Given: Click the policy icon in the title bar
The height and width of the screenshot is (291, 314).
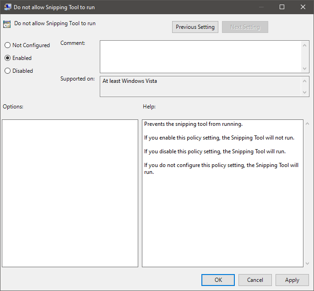Looking at the screenshot, I should coord(7,7).
